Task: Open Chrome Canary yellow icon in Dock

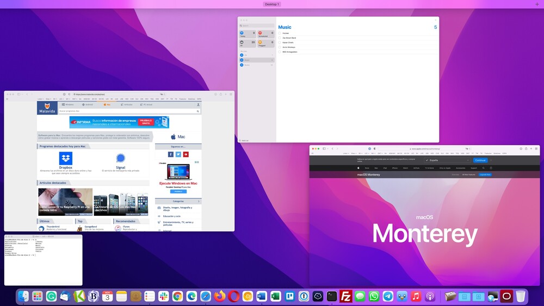Action: (x=248, y=296)
